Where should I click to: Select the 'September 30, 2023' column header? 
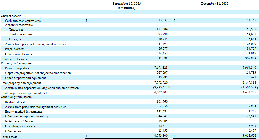(127, 4)
